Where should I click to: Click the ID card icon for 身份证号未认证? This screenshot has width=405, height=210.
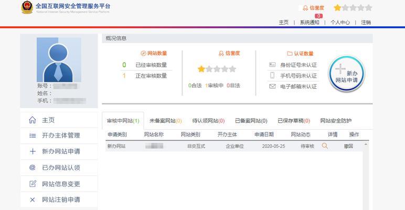272,65
